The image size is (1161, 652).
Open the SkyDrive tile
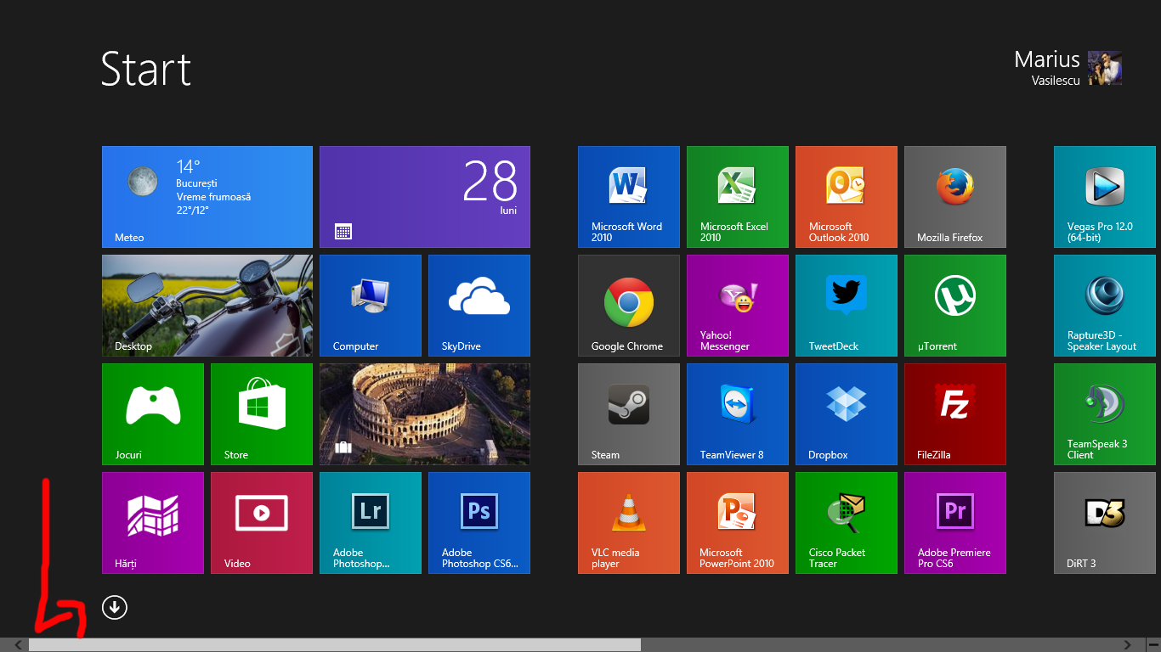point(479,306)
